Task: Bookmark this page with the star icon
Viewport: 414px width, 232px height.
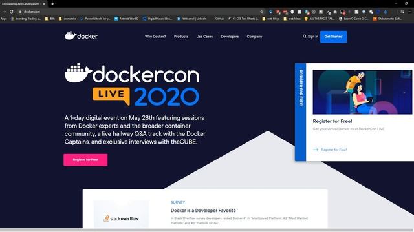Action: click(261, 12)
